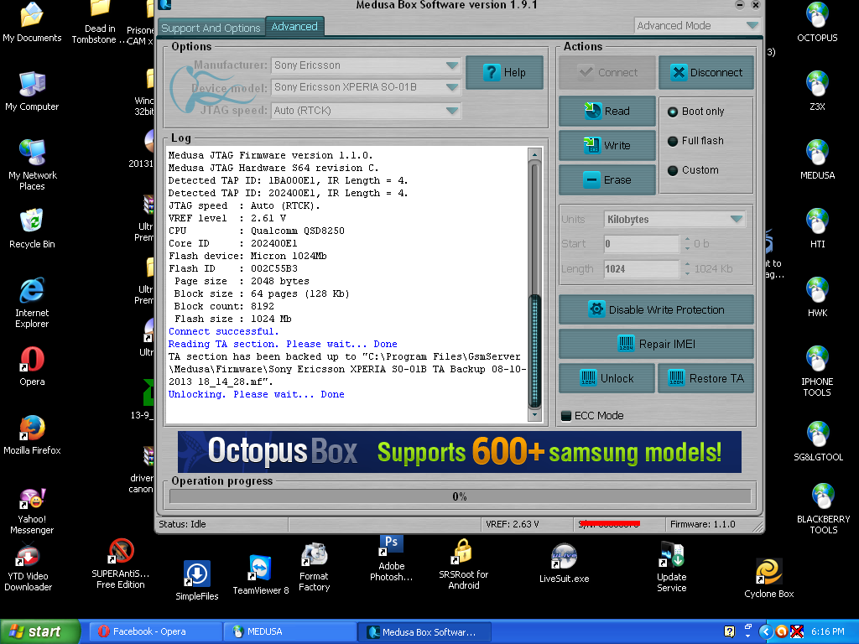Click the Start field stepper arrows

coord(687,244)
